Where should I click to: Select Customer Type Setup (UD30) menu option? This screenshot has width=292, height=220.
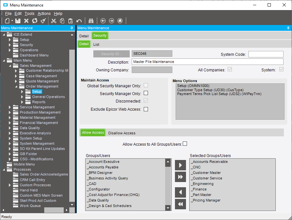tap(210, 90)
